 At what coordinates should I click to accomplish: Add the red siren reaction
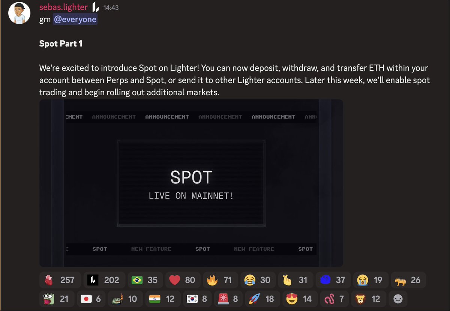click(x=228, y=299)
